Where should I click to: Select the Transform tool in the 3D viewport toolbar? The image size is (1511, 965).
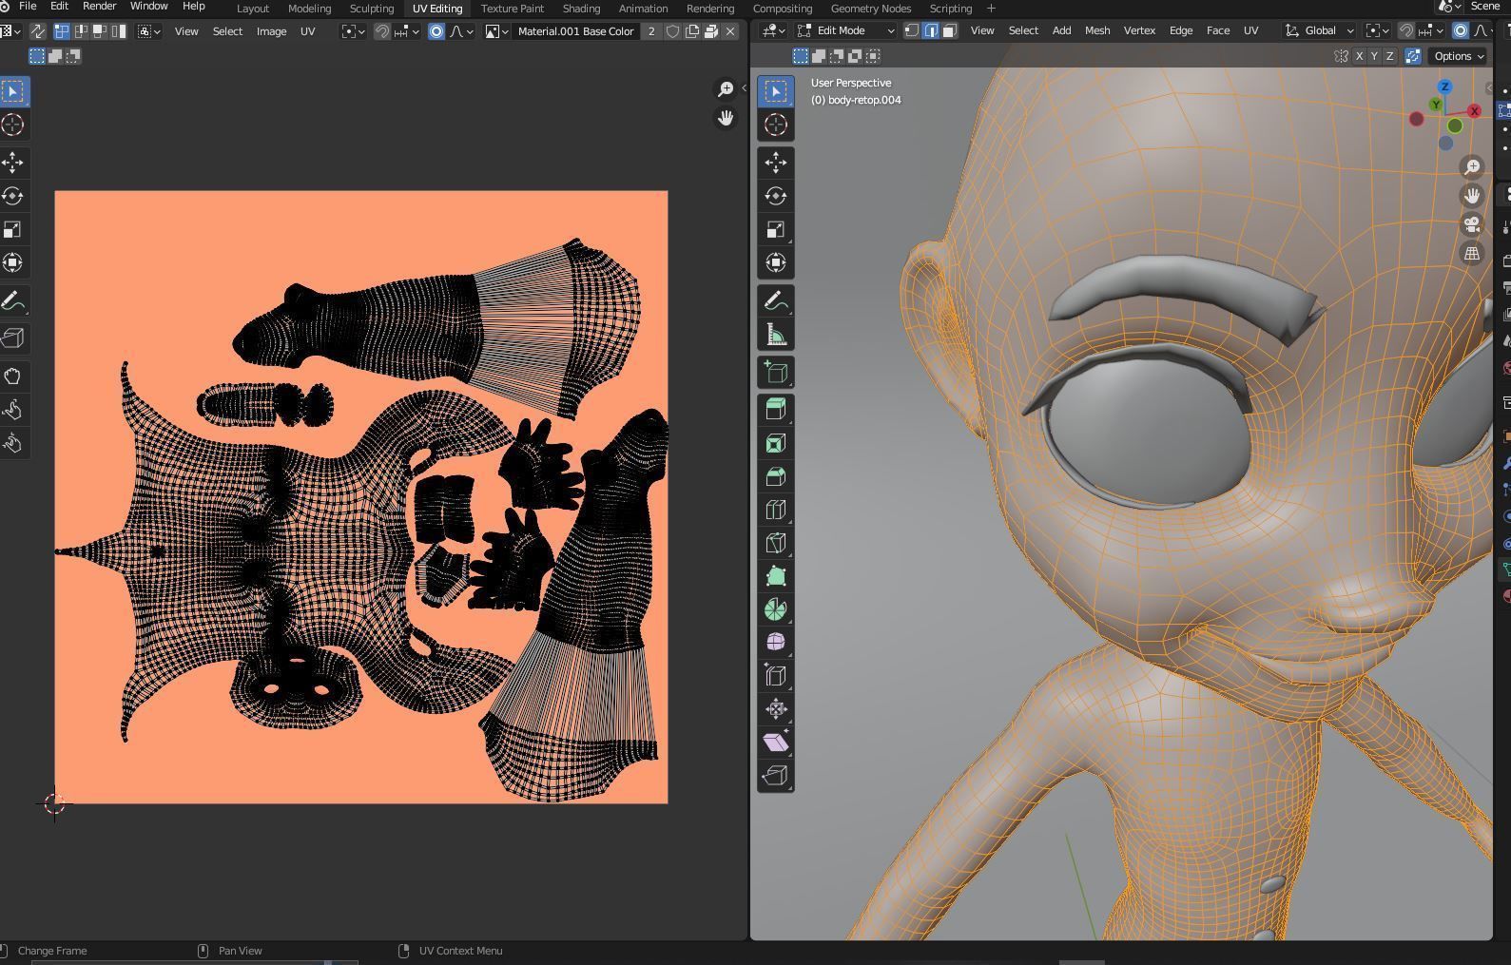coord(776,262)
